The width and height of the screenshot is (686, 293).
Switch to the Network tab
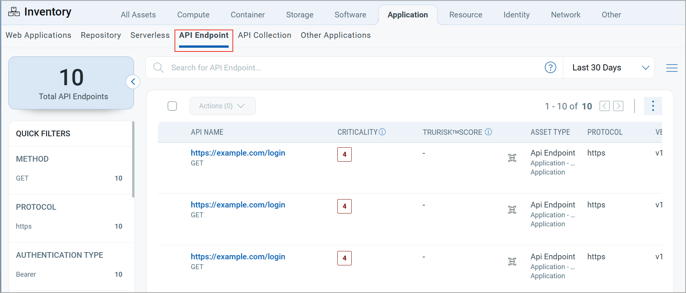point(566,15)
